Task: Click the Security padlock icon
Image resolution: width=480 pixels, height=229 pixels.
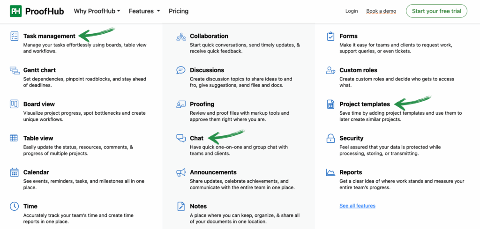Action: pos(330,138)
